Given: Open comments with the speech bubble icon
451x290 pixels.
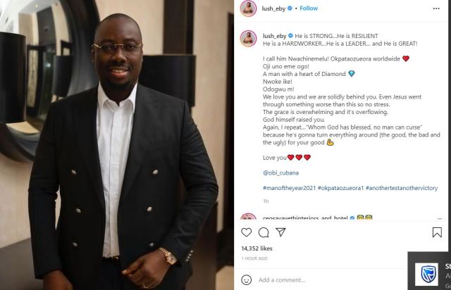Looking at the screenshot, I should pyautogui.click(x=264, y=232).
